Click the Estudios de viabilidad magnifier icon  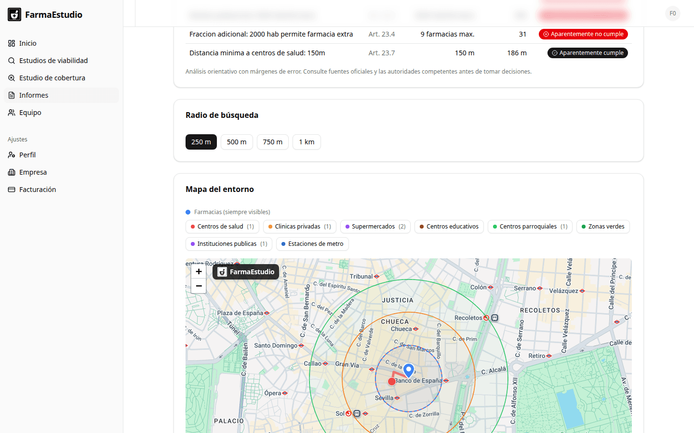pos(11,61)
